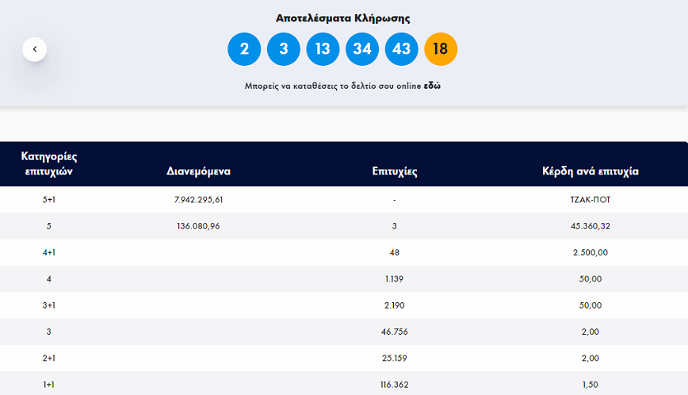688x395 pixels.
Task: Click the 'Διανεμόμενα' column header
Action: [198, 171]
